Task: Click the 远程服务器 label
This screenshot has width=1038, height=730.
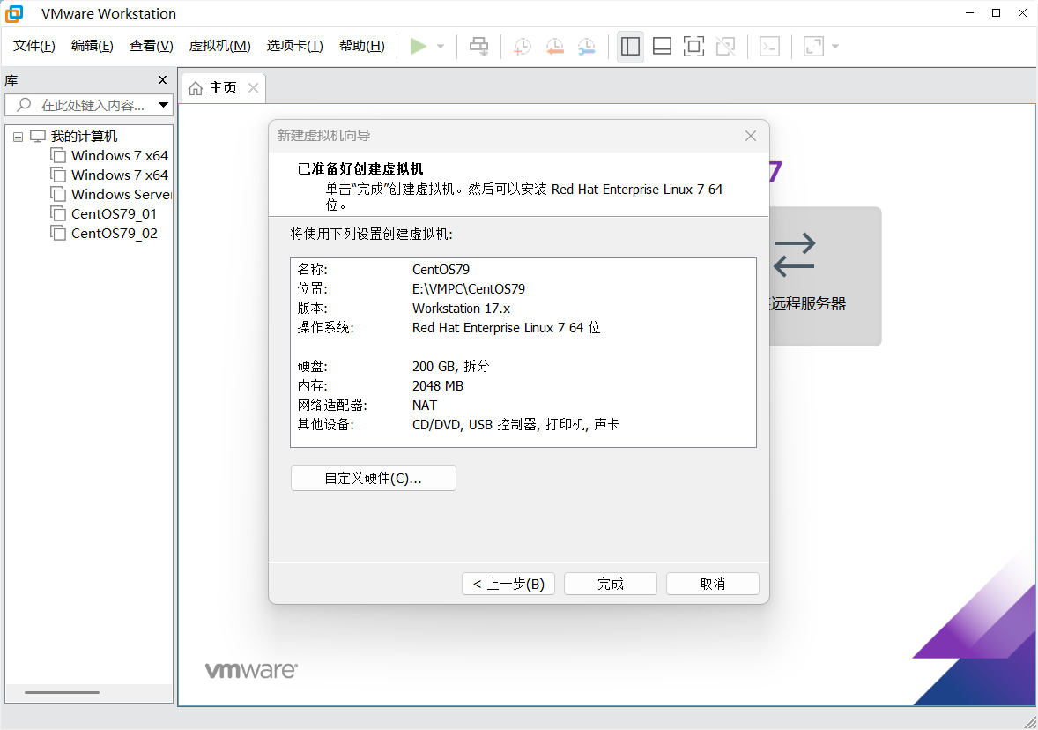Action: coord(808,303)
